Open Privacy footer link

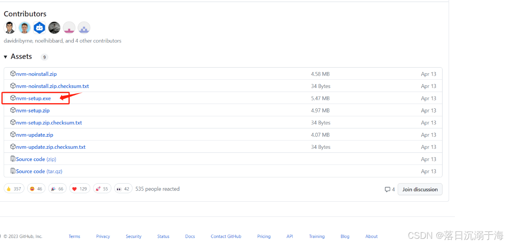pyautogui.click(x=103, y=236)
